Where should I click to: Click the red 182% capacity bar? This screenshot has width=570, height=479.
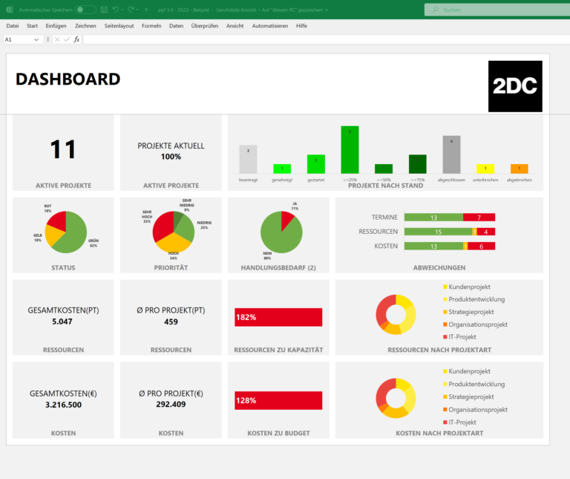278,317
